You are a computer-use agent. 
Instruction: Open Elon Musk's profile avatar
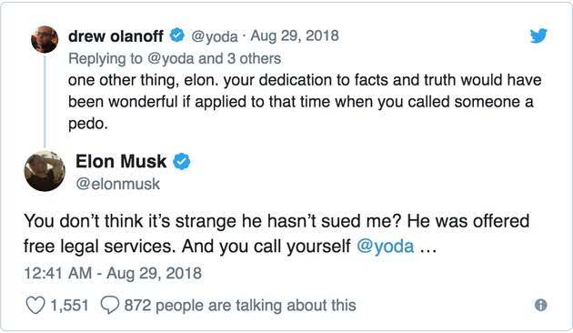45,171
